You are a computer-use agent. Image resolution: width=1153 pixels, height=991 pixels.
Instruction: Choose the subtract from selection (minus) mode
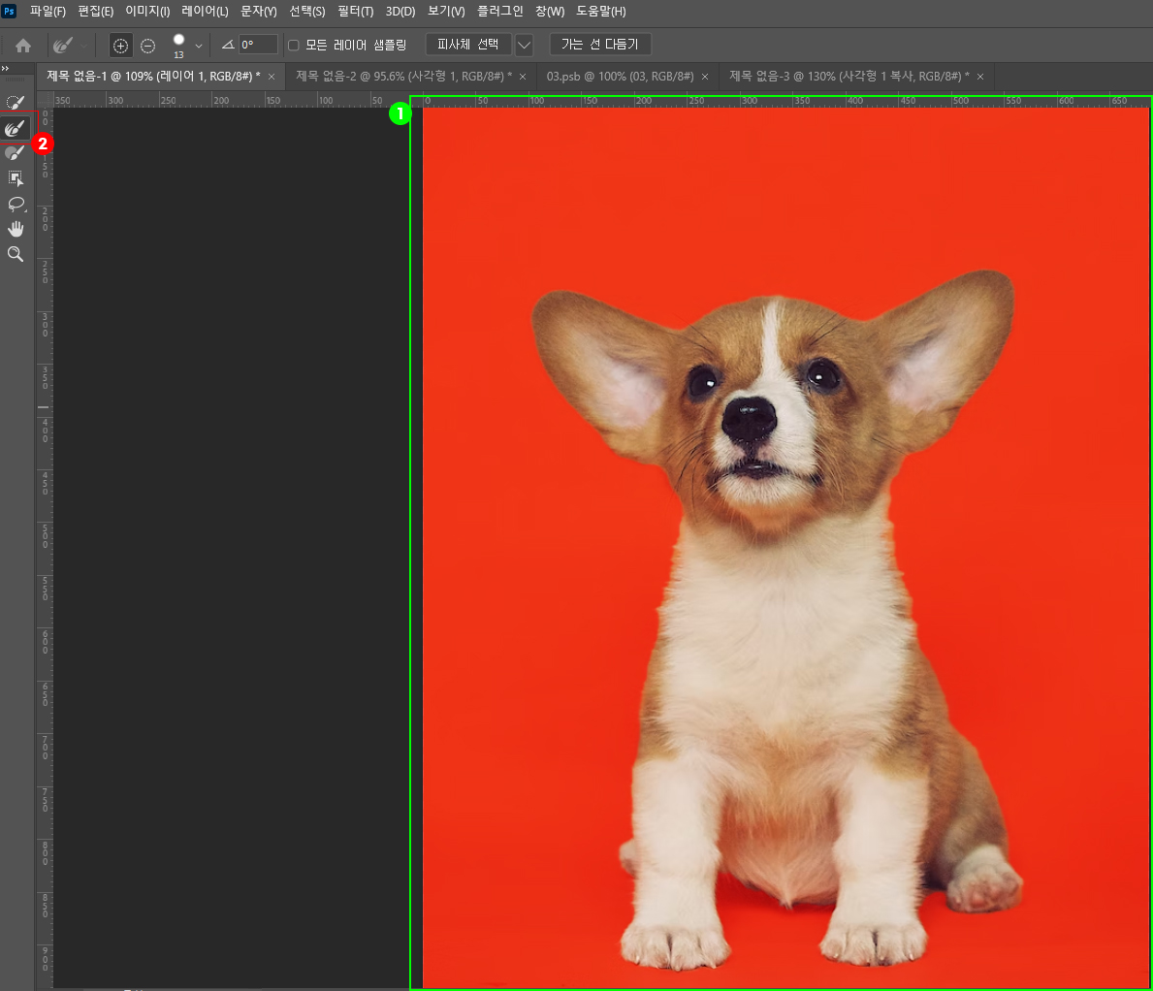point(147,46)
